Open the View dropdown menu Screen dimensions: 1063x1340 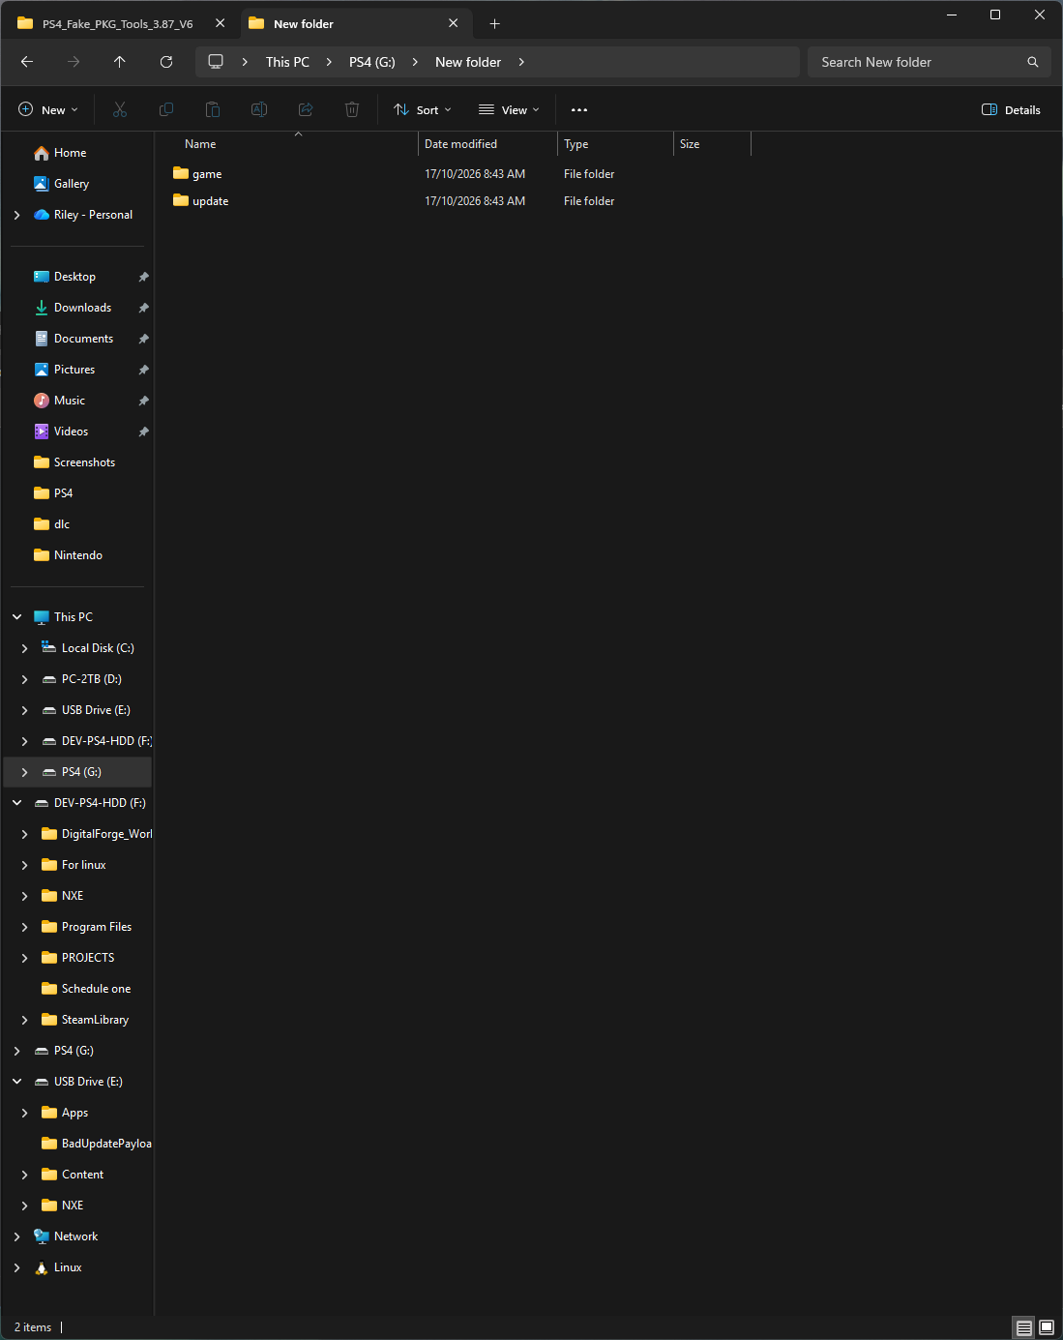[x=509, y=110]
